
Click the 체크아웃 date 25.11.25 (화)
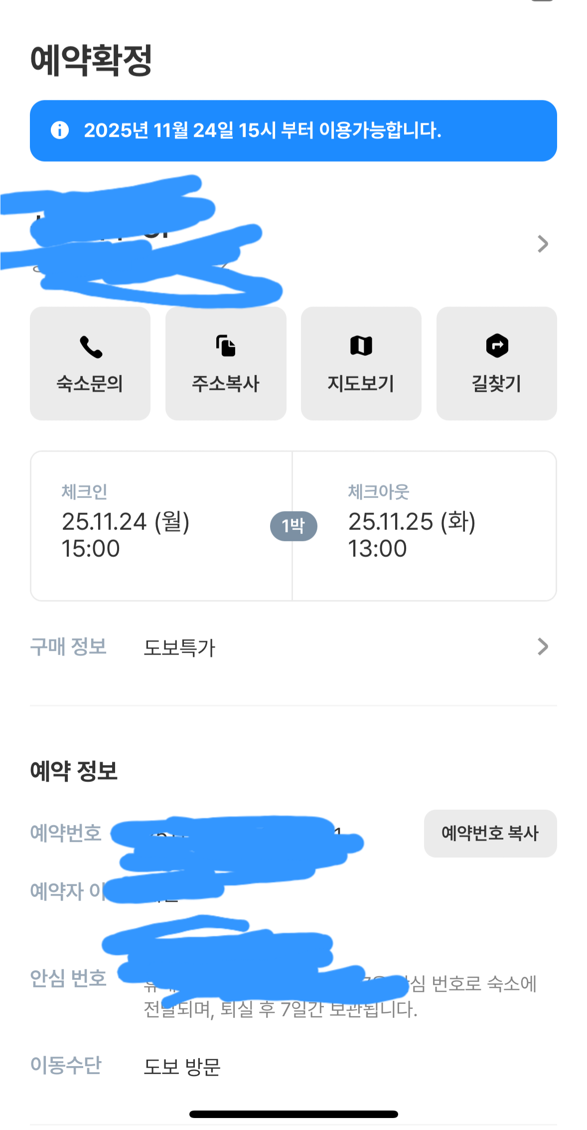412,522
